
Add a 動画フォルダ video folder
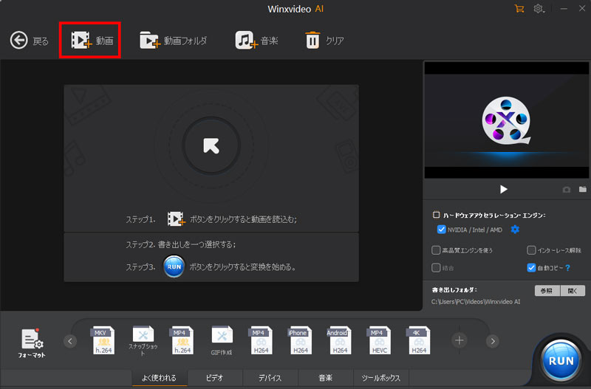151,41
